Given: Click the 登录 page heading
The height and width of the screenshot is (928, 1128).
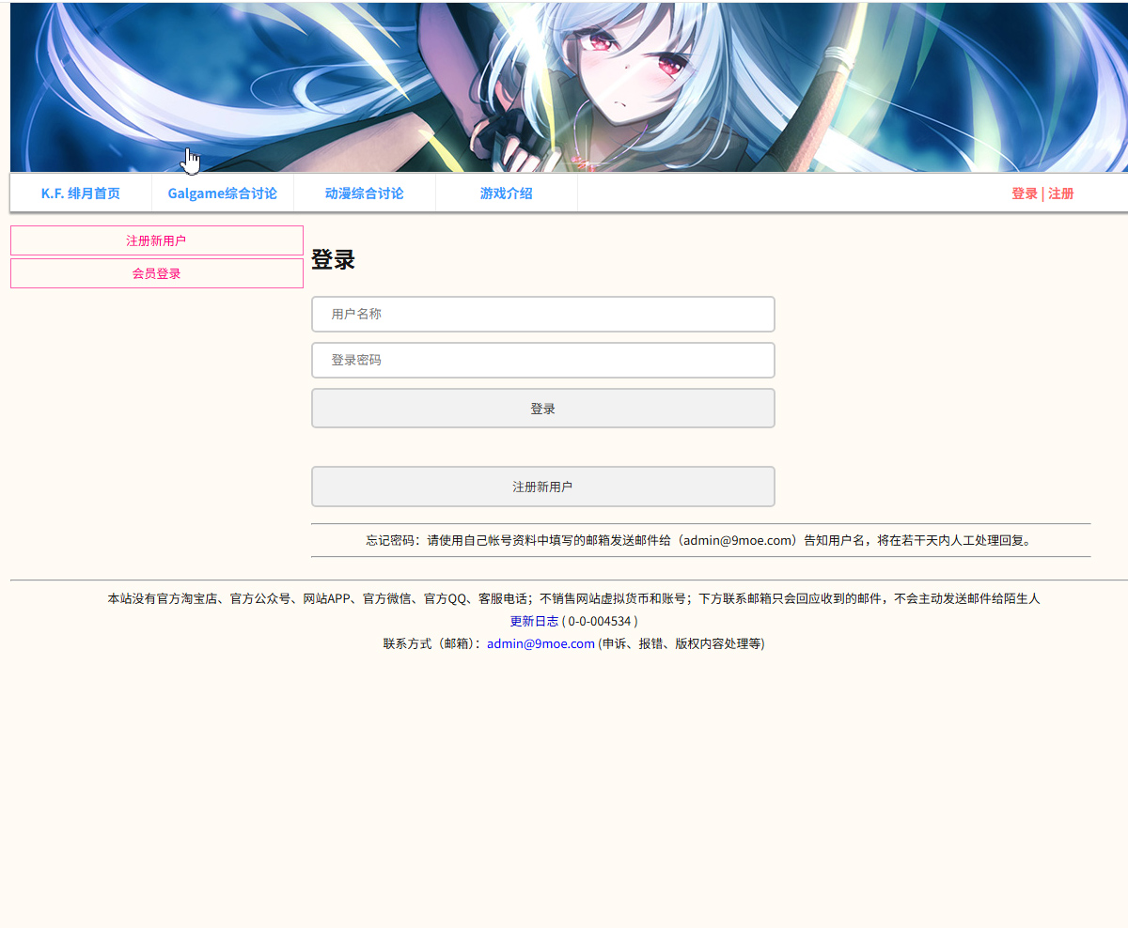Looking at the screenshot, I should pyautogui.click(x=333, y=260).
